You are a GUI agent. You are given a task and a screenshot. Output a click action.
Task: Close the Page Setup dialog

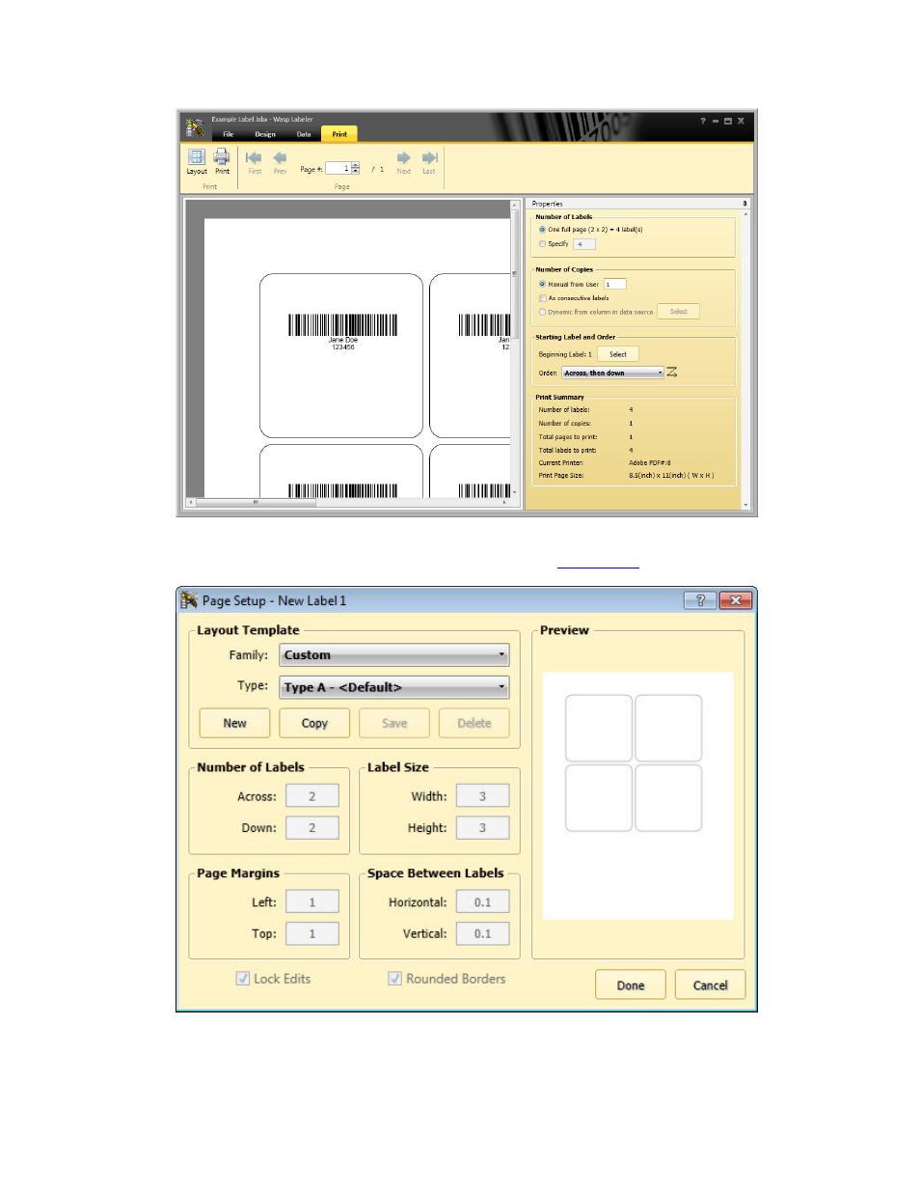[x=736, y=600]
